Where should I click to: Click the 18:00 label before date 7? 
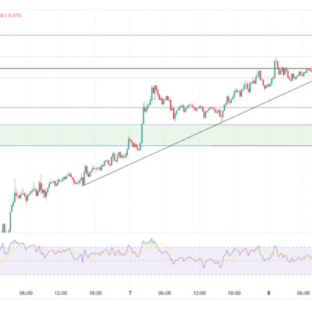coord(95,293)
